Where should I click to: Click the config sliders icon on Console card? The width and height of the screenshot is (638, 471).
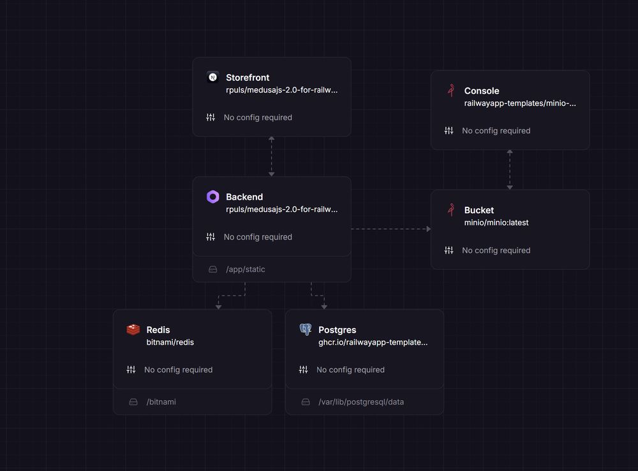pos(449,131)
